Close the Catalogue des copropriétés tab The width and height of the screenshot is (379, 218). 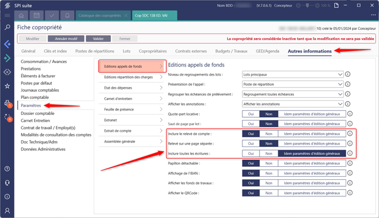coord(126,15)
